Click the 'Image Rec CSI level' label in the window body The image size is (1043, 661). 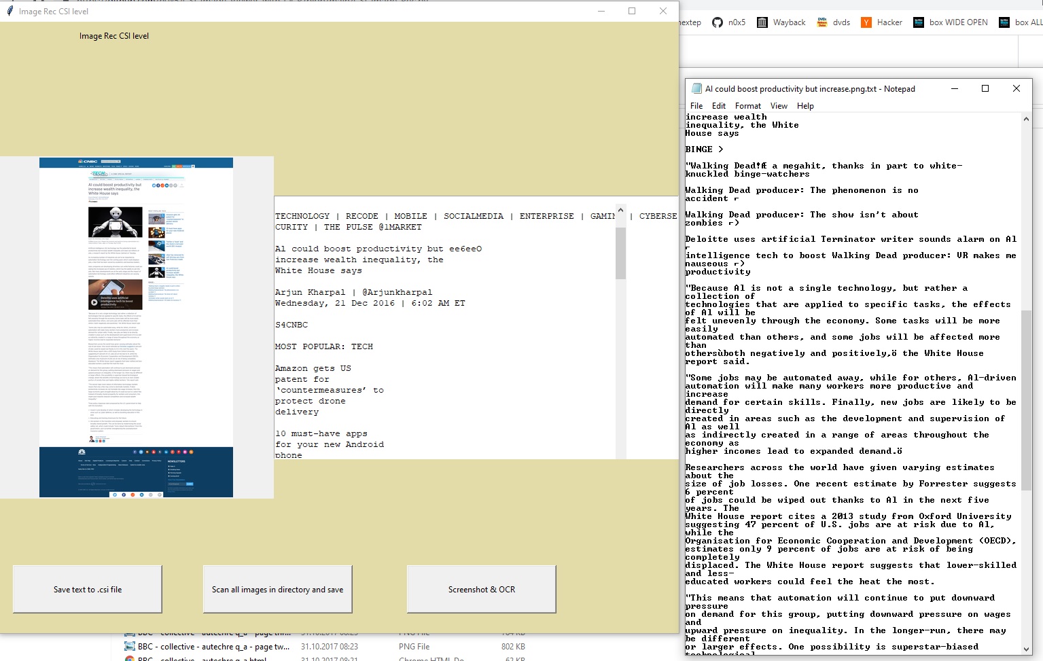pos(114,36)
